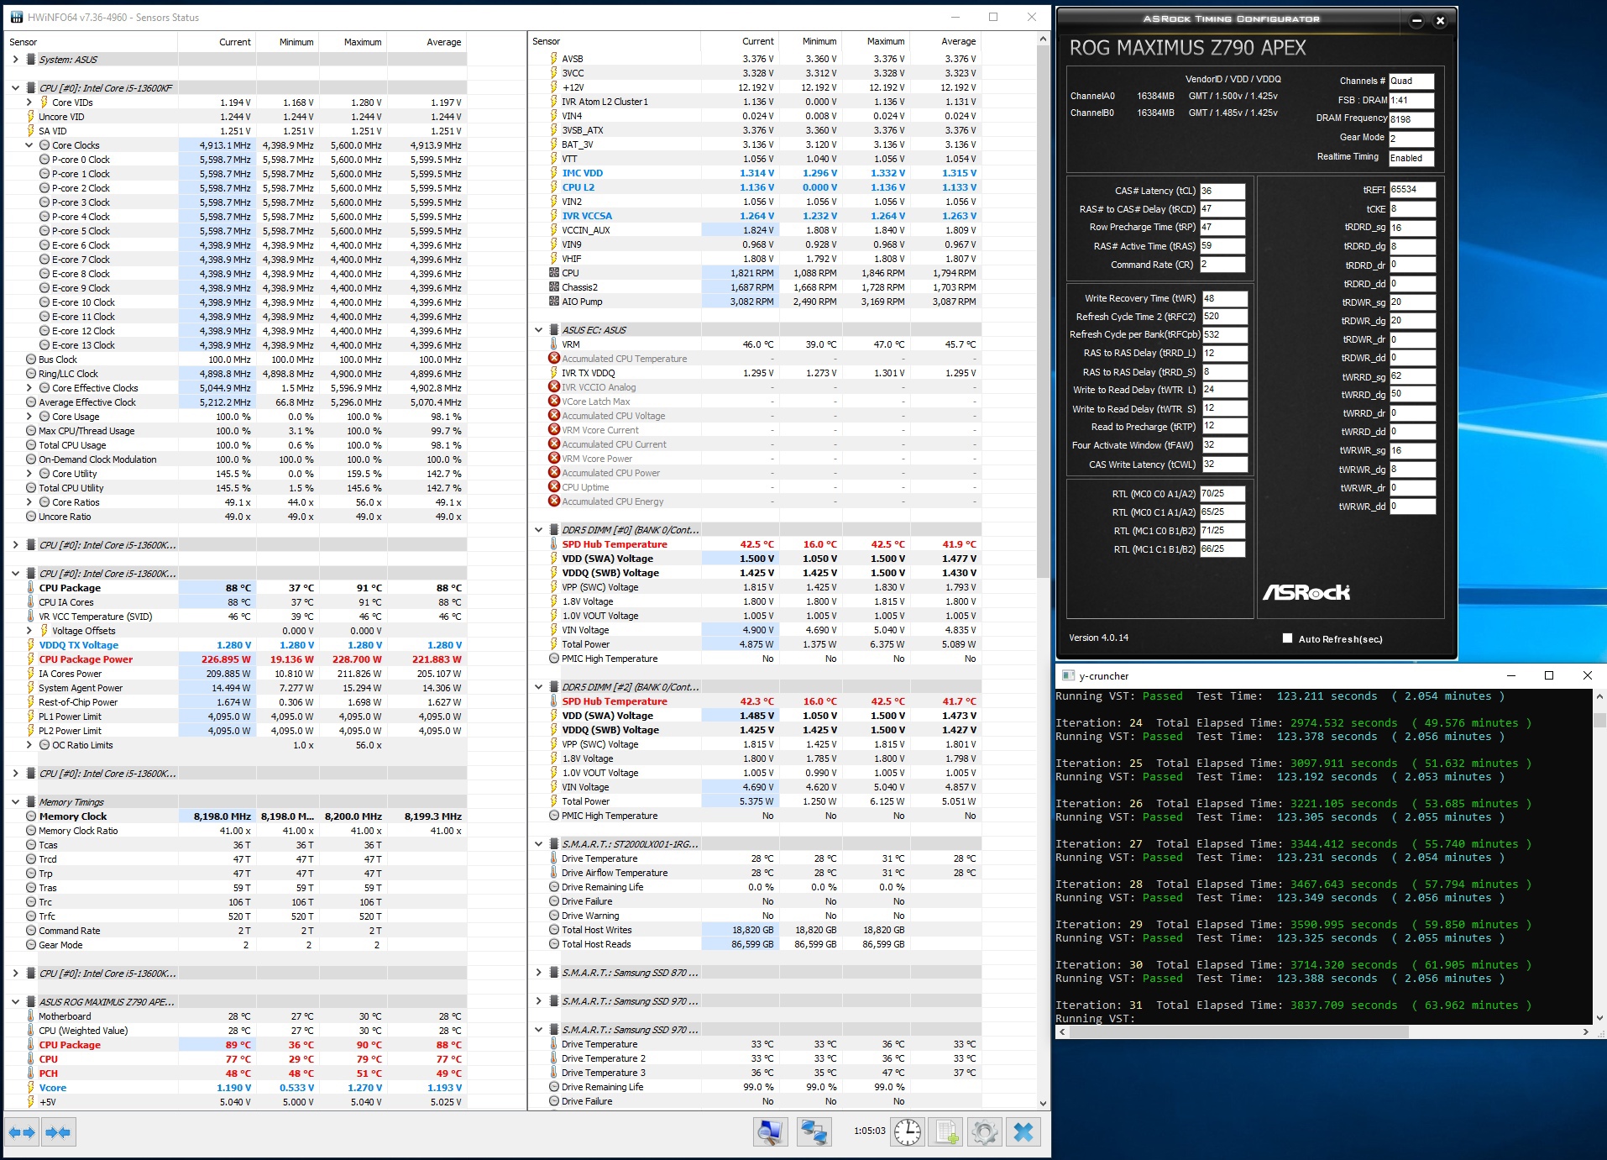Screen dimensions: 1607x1160
Task: Click the Maximum column header in left panel
Action: [x=362, y=42]
